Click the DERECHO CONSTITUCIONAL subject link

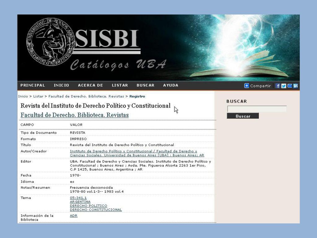[x=96, y=210]
